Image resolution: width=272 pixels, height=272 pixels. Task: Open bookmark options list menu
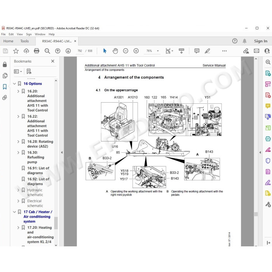[x=18, y=71]
